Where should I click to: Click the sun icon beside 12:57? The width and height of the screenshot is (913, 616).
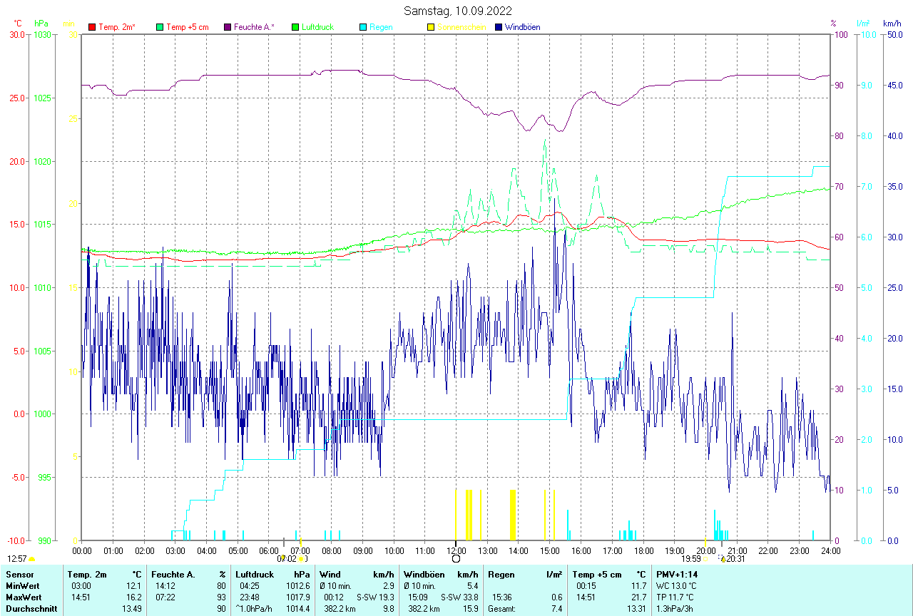point(31,560)
